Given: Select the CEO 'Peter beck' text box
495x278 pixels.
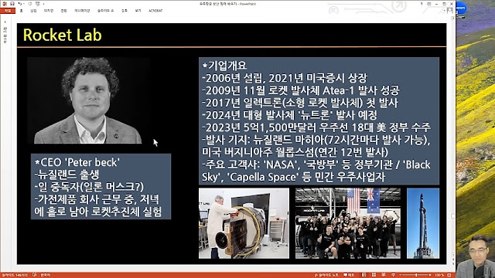Looking at the screenshot, I should pos(101,186).
